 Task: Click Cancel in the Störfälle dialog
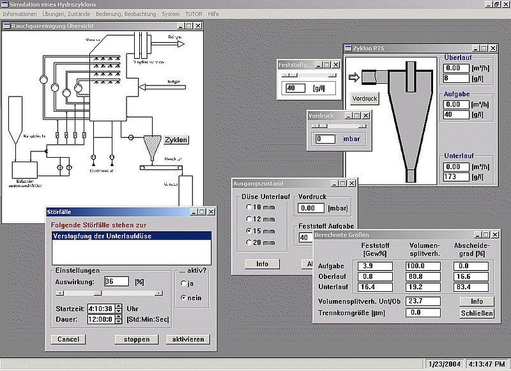click(68, 340)
